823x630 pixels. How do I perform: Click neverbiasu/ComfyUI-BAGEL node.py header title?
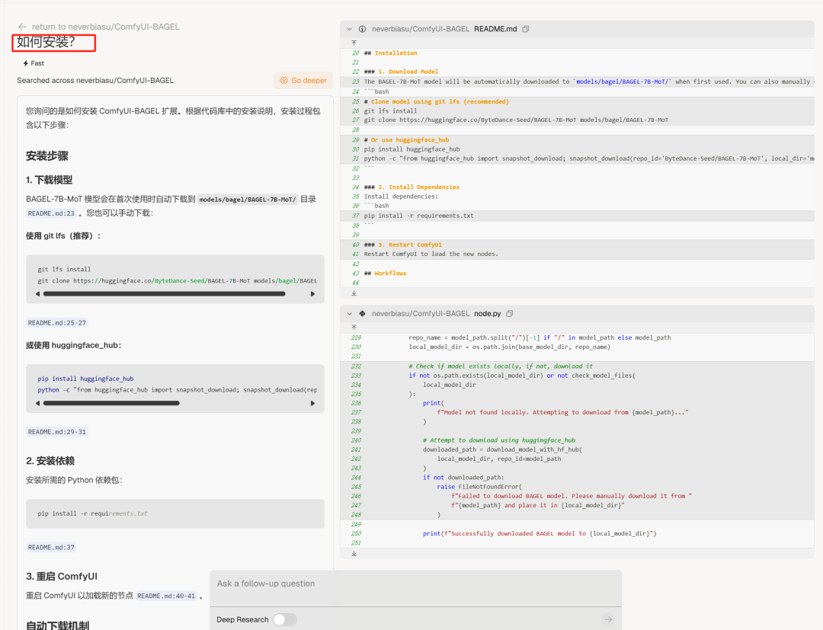[x=436, y=314]
